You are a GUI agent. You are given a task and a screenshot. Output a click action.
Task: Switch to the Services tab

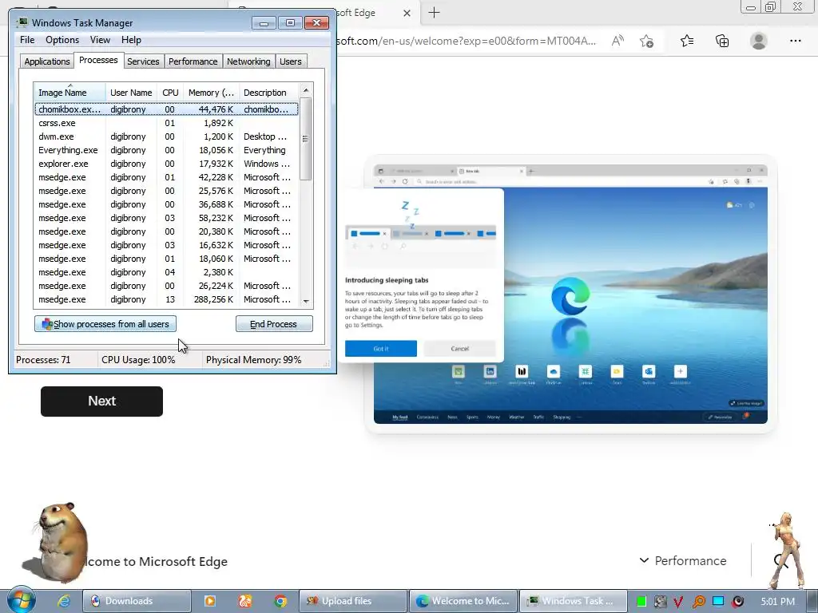[x=143, y=61]
